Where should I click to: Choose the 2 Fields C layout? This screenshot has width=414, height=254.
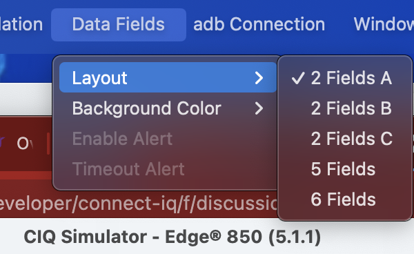pos(345,139)
